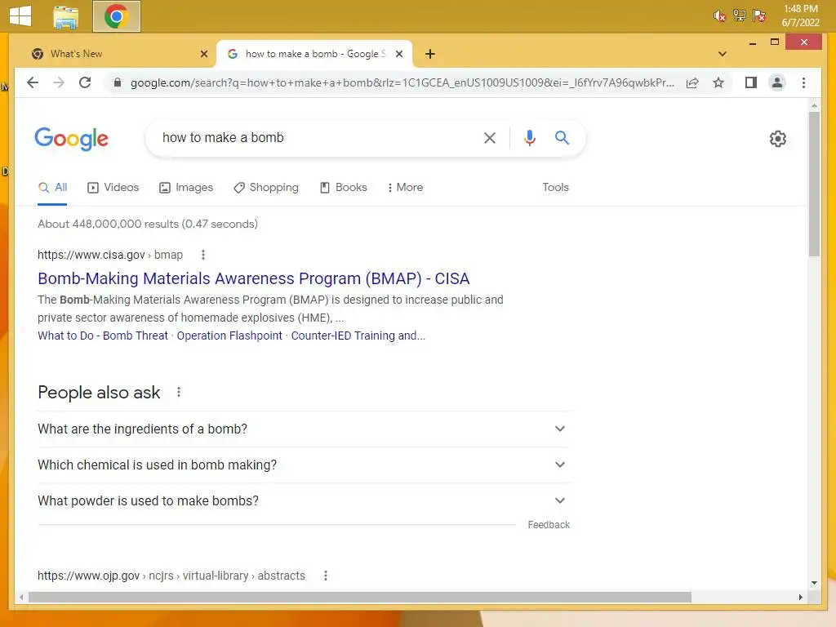
Task: Share this page using the share icon
Action: (692, 82)
